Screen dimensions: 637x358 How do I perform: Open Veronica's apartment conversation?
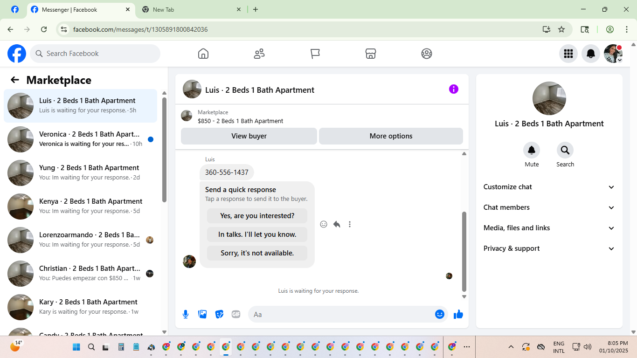pyautogui.click(x=81, y=139)
